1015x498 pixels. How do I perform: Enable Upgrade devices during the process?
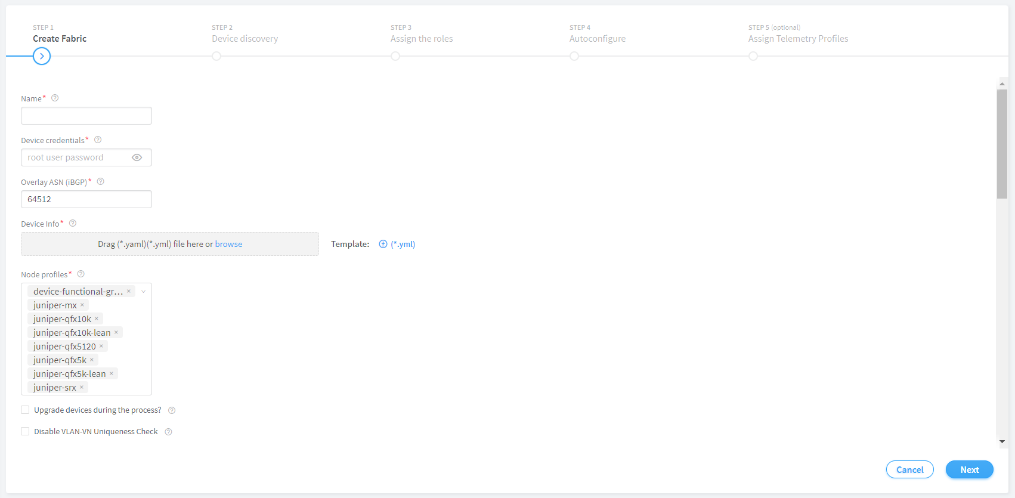tap(25, 410)
